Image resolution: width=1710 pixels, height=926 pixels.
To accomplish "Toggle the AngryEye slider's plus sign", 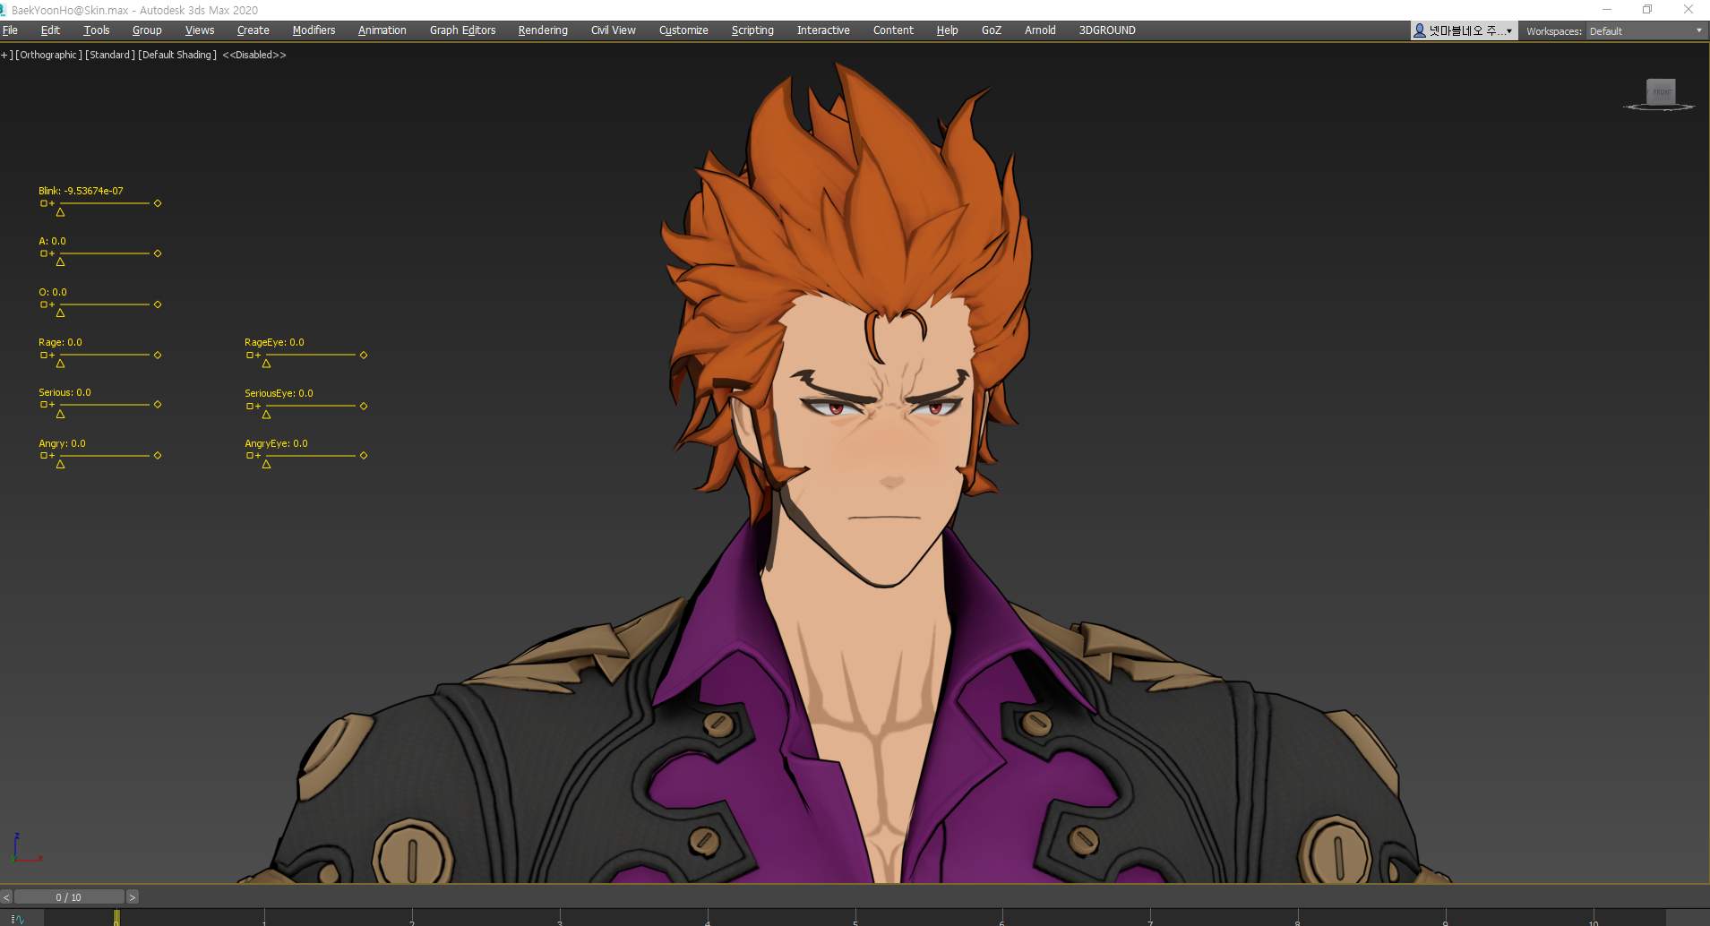I will click(258, 457).
